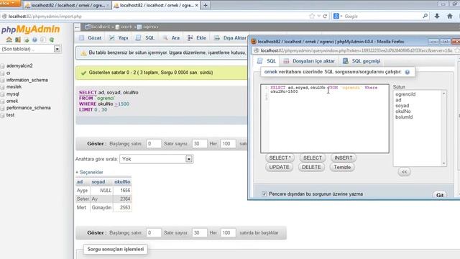Open 'SQL geçmişi' tab in popup
This screenshot has height=259, width=460.
(x=362, y=61)
